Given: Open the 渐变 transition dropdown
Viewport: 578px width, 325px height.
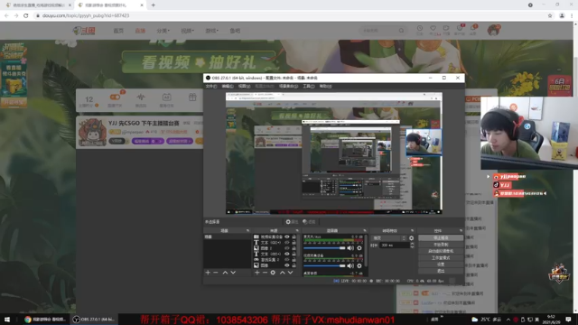Looking at the screenshot, I should click(x=388, y=238).
